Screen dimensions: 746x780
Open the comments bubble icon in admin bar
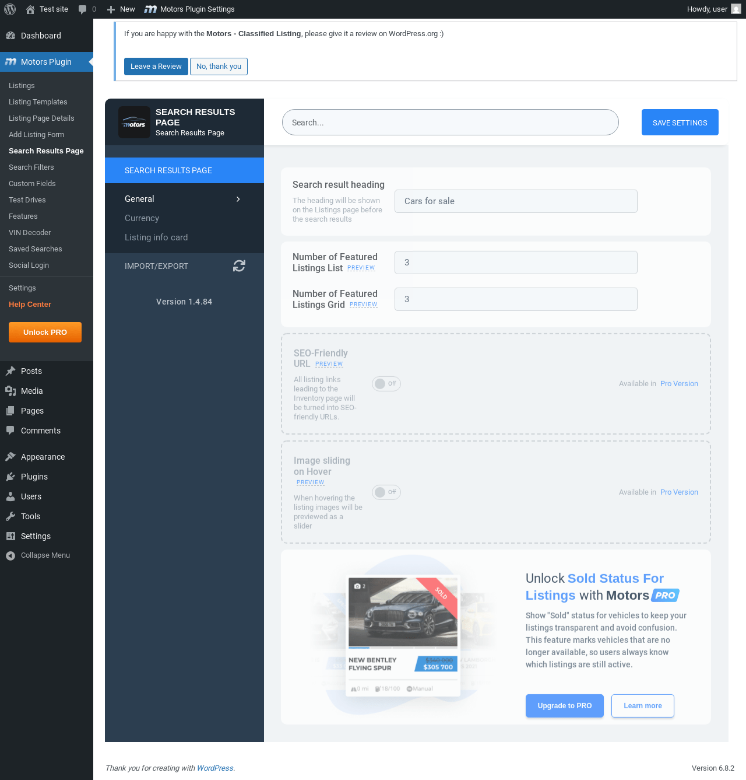pyautogui.click(x=82, y=9)
